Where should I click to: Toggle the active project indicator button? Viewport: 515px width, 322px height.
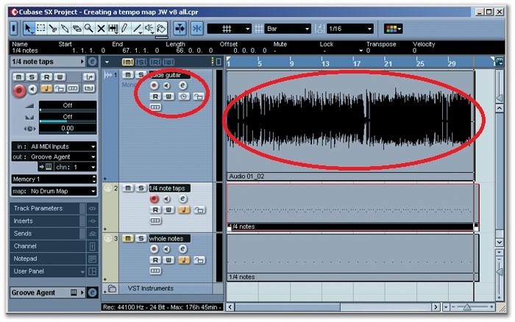click(14, 29)
